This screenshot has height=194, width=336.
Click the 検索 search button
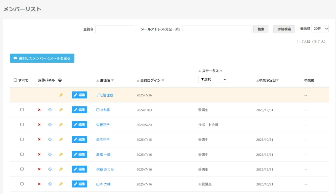coord(261,29)
